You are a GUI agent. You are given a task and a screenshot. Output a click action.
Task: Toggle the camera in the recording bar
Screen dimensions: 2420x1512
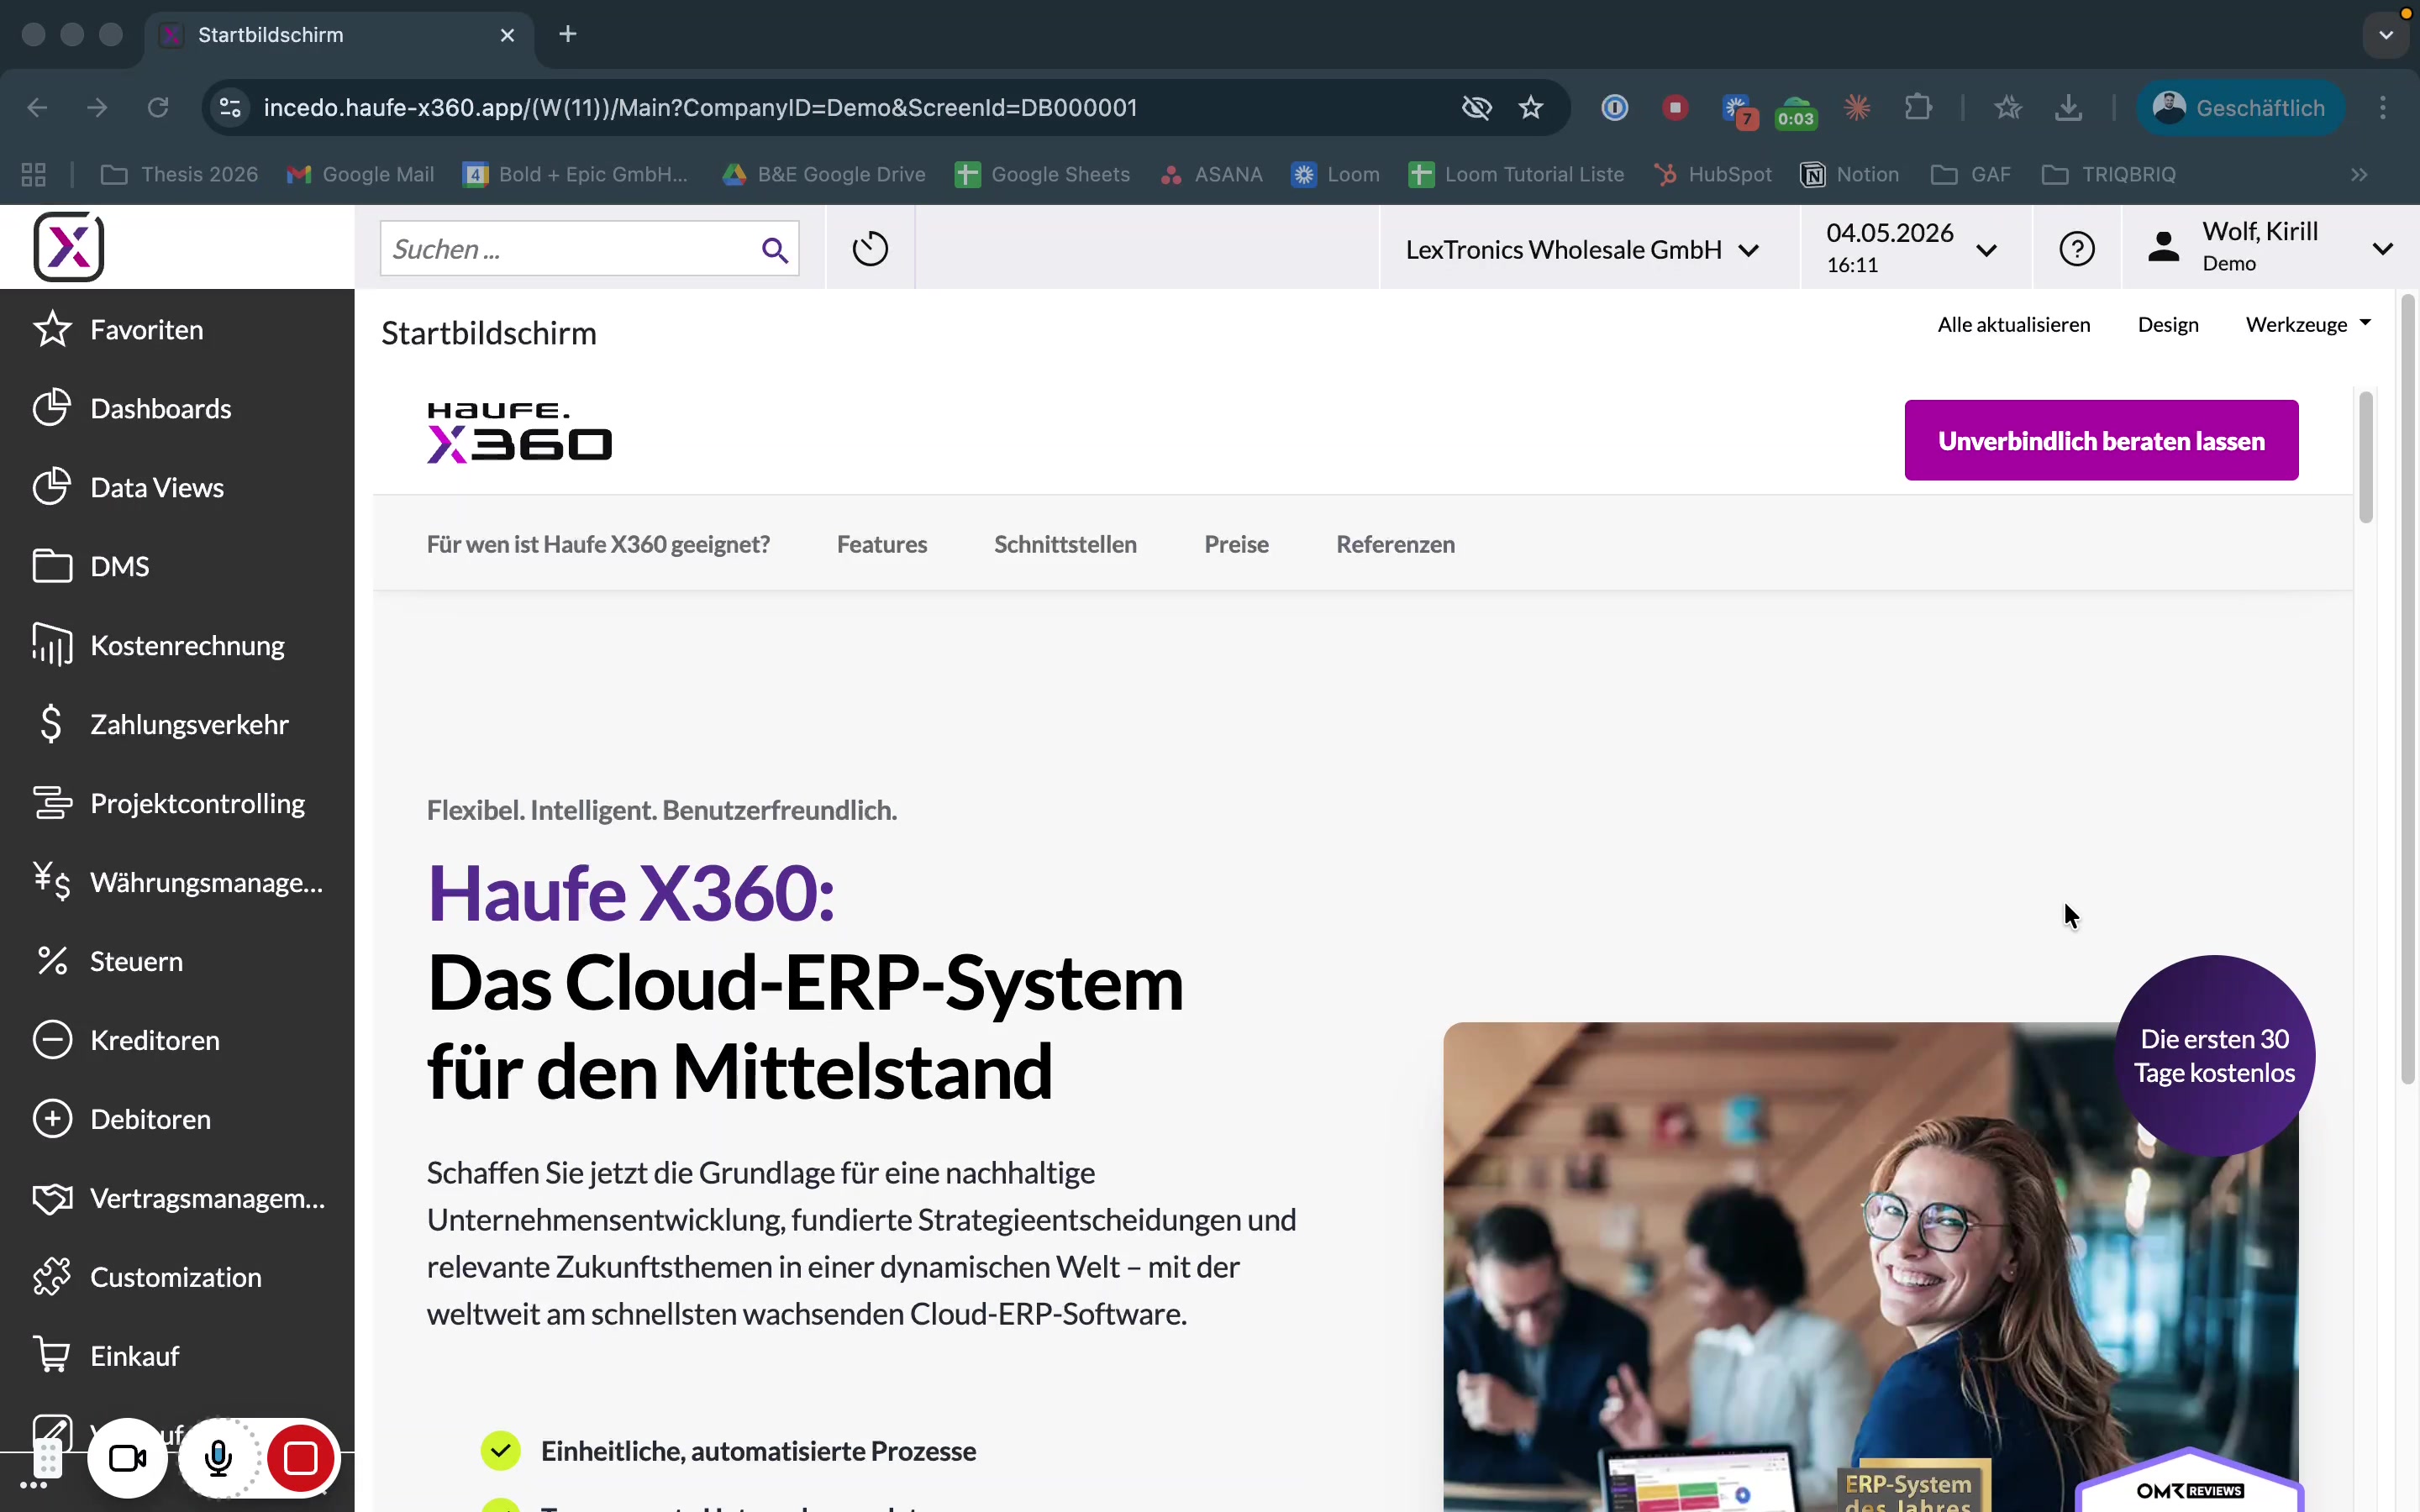127,1458
